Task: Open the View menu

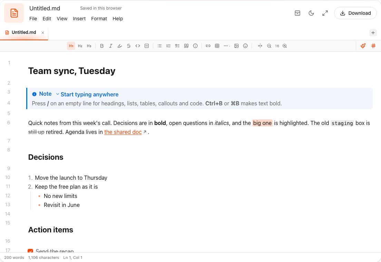Action: (x=62, y=19)
